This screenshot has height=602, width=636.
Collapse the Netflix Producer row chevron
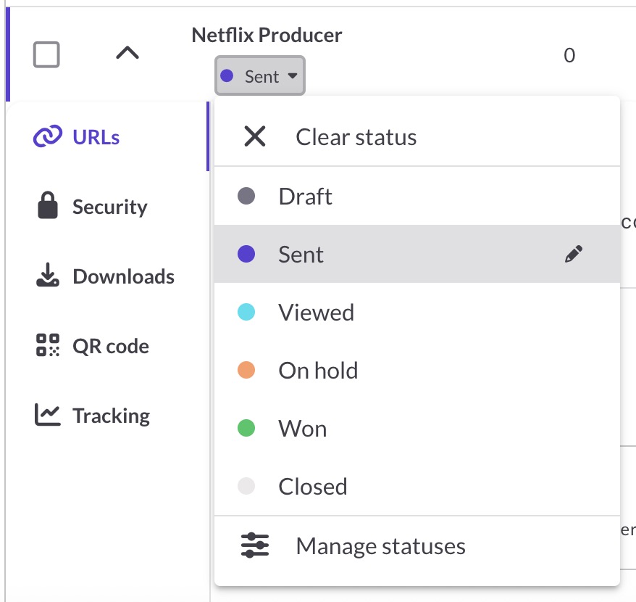[x=127, y=53]
